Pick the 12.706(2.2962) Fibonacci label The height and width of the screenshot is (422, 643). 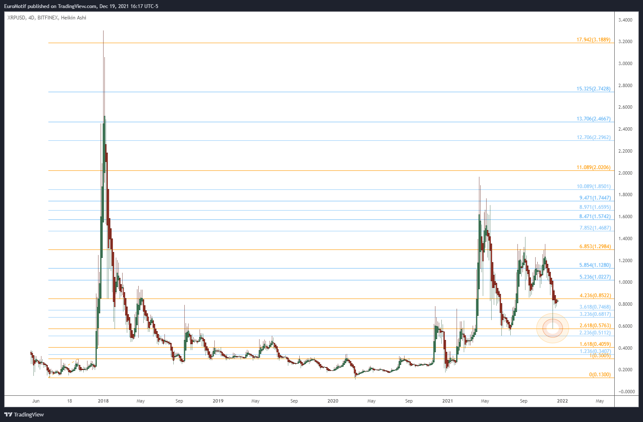pyautogui.click(x=594, y=137)
